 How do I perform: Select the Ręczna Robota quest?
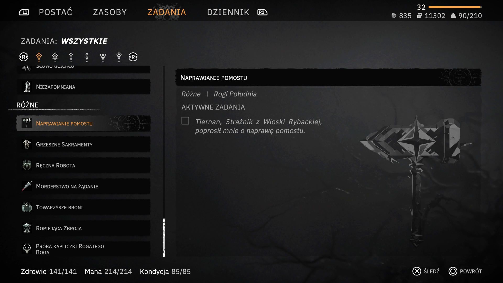(84, 165)
